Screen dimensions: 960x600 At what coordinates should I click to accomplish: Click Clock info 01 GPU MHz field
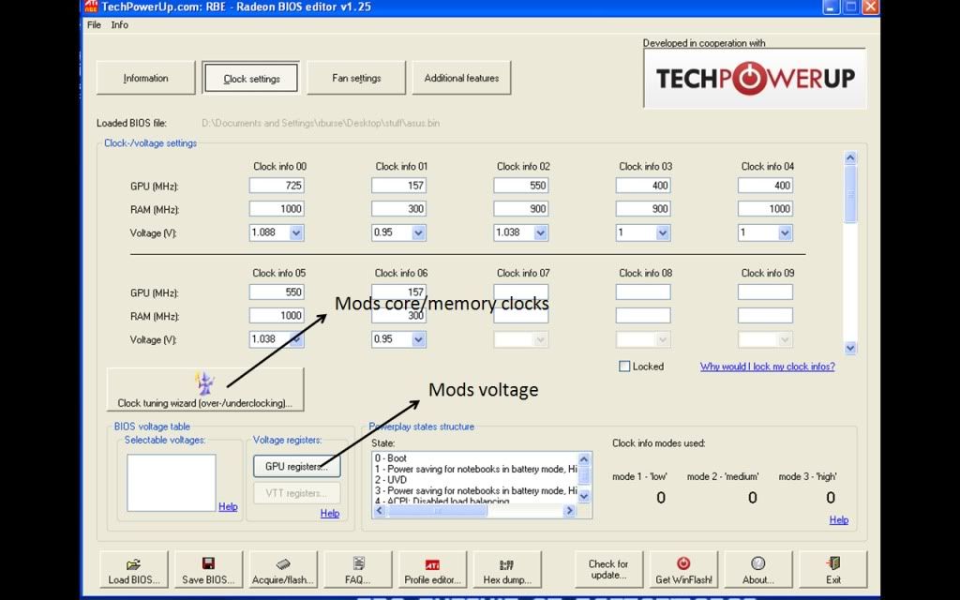(x=398, y=186)
